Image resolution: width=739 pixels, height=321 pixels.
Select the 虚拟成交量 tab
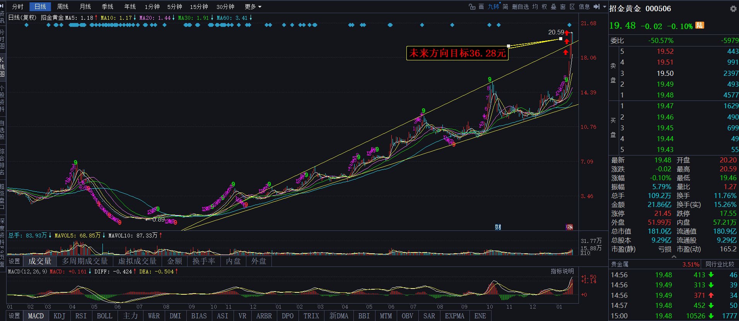tap(137, 261)
